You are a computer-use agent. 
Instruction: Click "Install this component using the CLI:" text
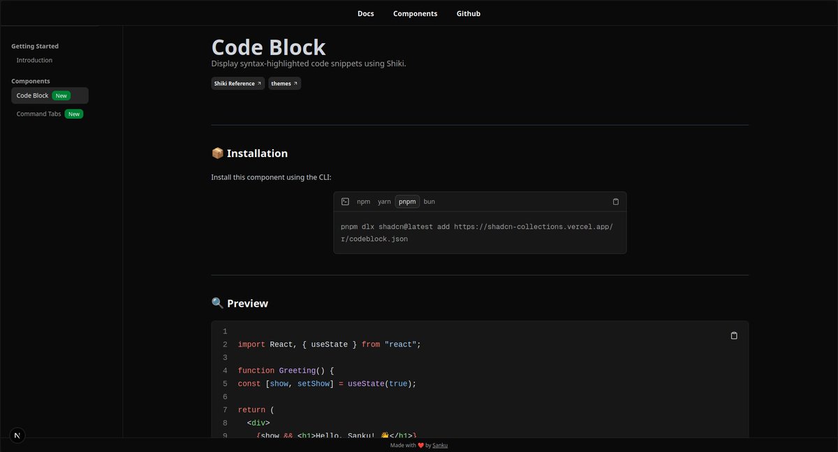pos(271,177)
